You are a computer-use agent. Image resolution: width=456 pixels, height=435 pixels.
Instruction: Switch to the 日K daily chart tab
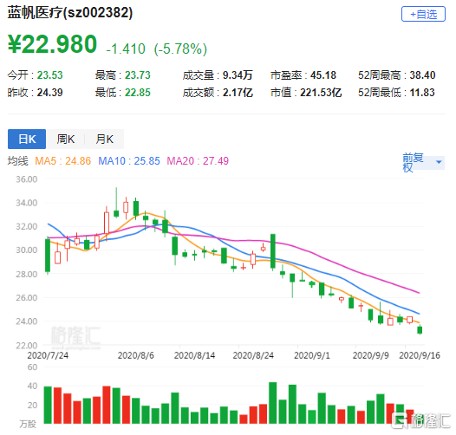click(27, 139)
